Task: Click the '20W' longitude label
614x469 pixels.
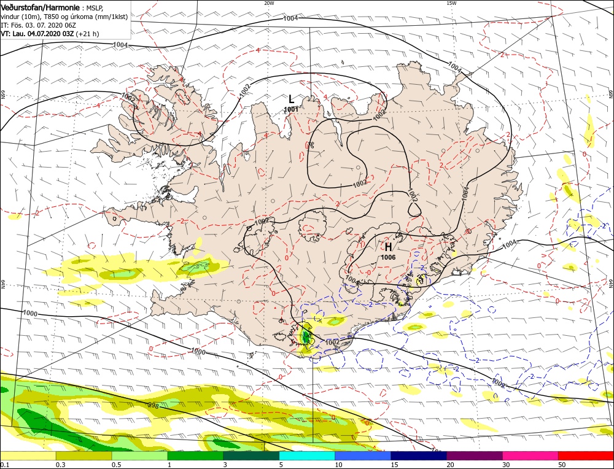Action: (269, 2)
